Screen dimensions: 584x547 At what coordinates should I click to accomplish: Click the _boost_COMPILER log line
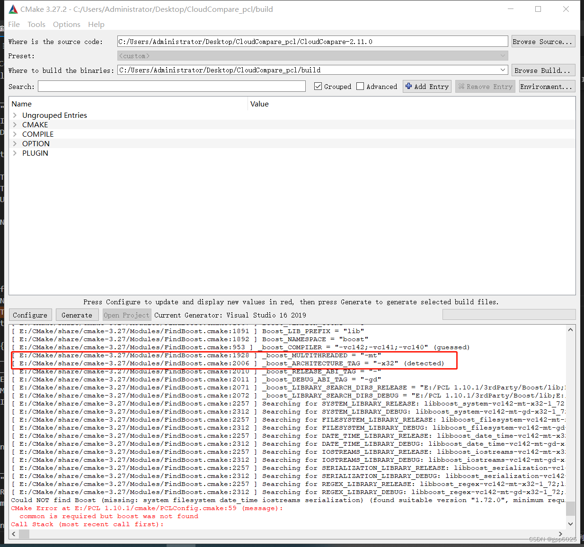(240, 347)
